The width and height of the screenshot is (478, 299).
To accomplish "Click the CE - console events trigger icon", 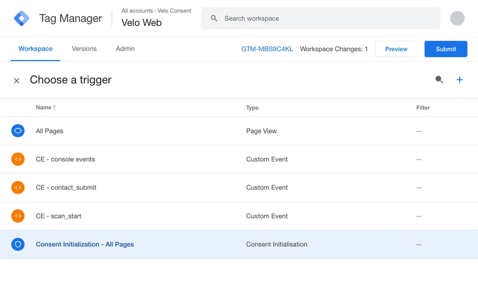I will [18, 159].
